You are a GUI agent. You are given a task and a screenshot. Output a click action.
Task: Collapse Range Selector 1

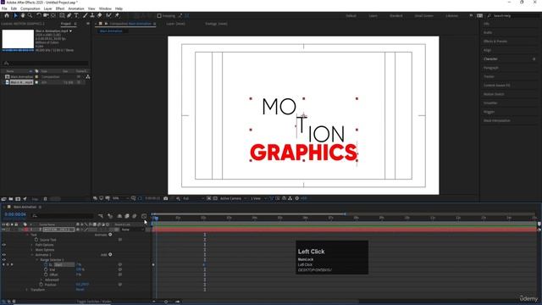pyautogui.click(x=37, y=260)
